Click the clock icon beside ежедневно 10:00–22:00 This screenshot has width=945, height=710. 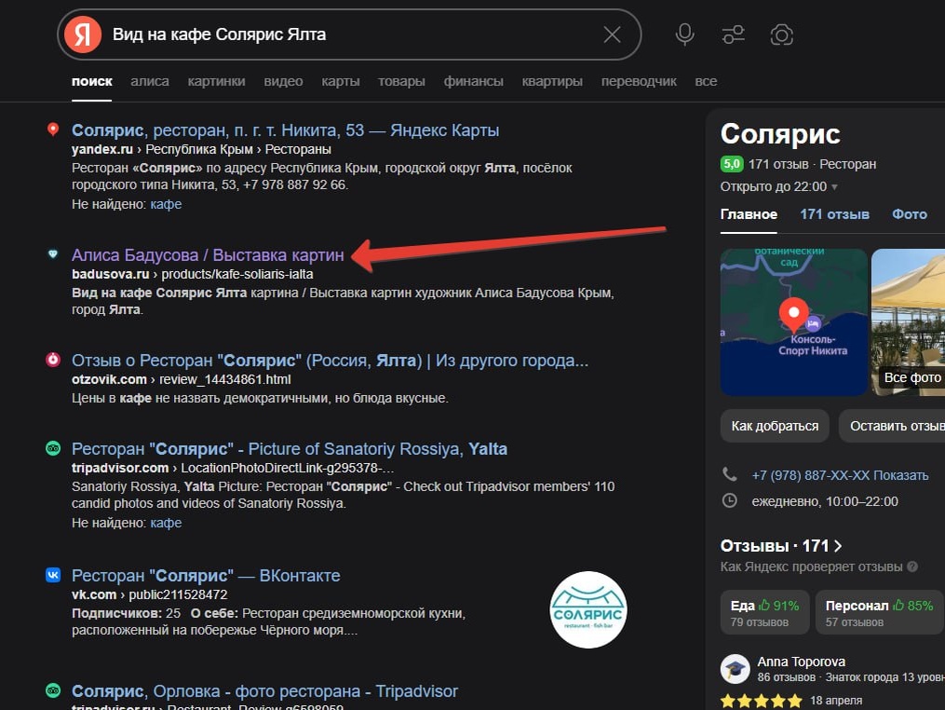point(729,500)
